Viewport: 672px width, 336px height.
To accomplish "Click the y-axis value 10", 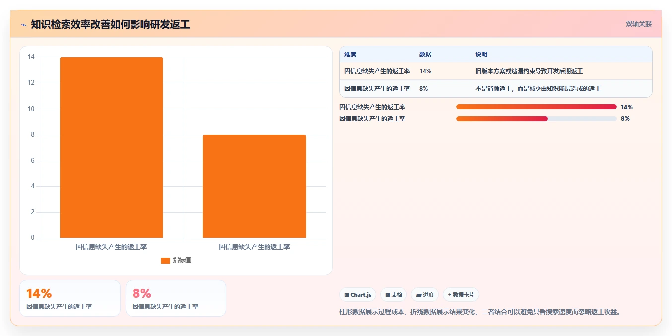I will click(x=31, y=109).
